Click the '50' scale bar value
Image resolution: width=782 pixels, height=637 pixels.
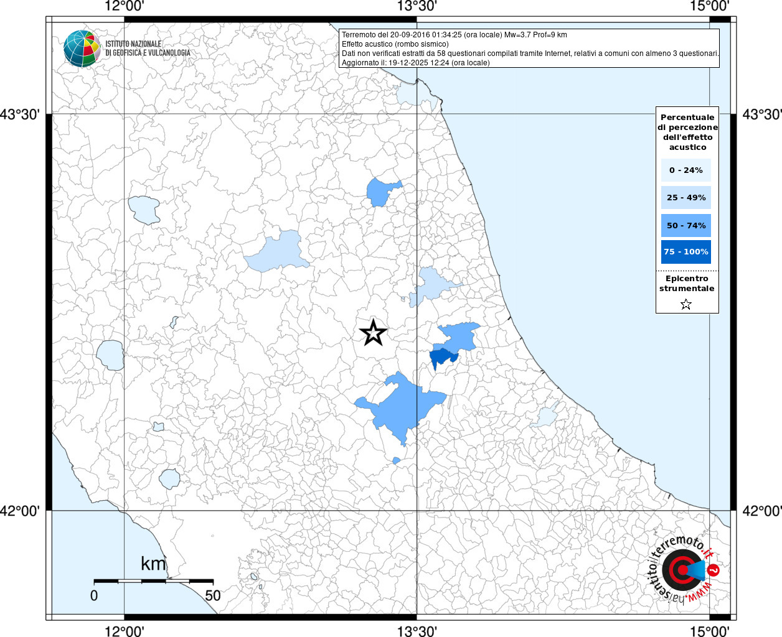(213, 595)
